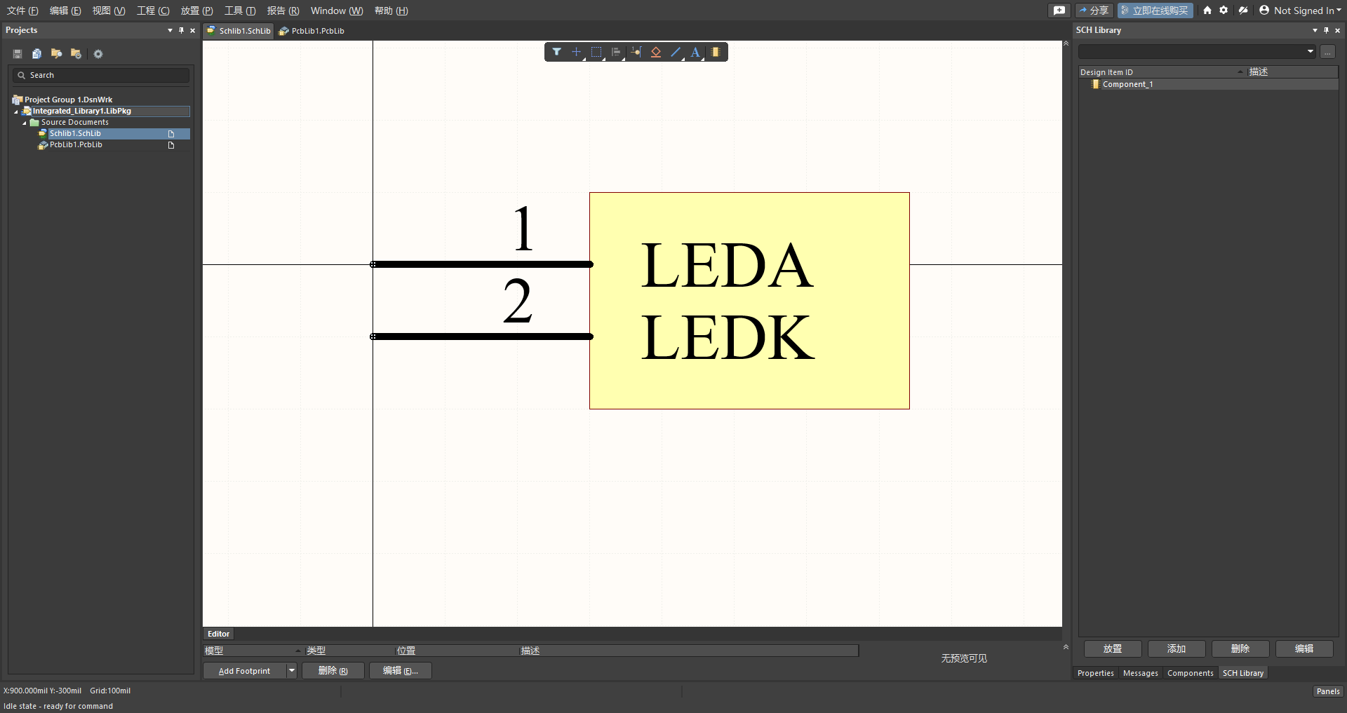Pin the Projects panel
1347x713 pixels.
point(181,30)
